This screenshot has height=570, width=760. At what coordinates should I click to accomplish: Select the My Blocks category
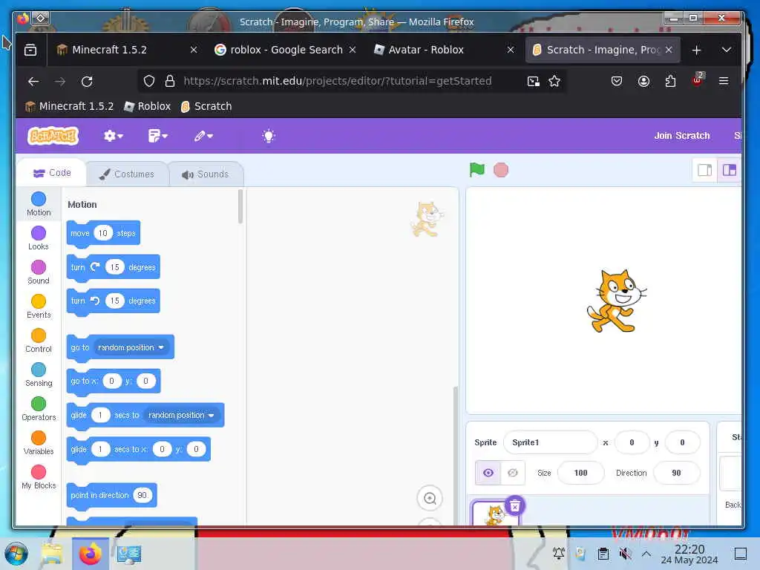(39, 477)
